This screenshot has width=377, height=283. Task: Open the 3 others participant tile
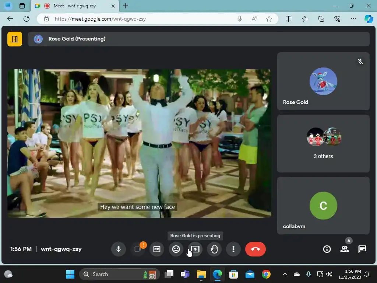coord(323,143)
